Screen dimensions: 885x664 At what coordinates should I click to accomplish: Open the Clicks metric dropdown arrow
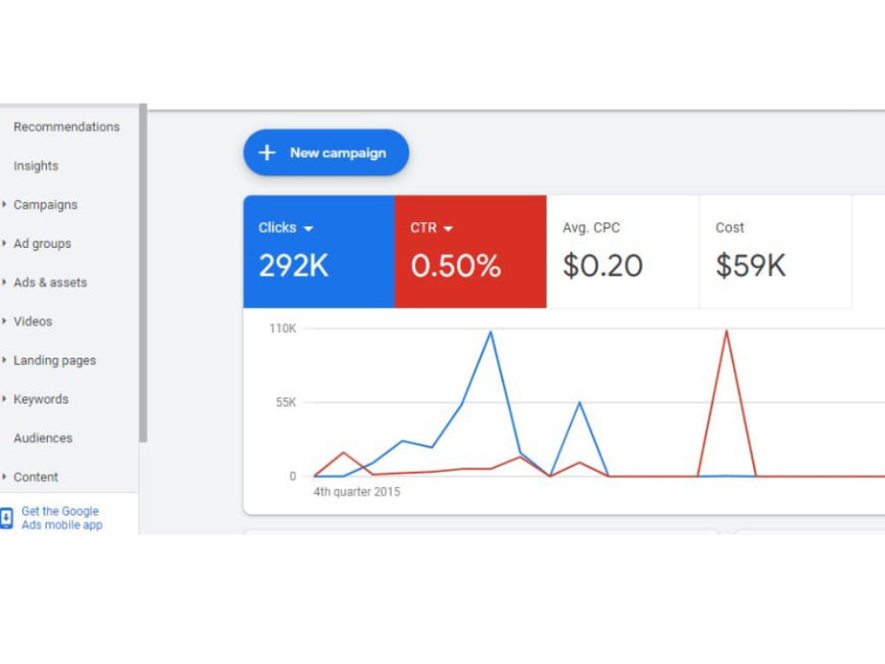(x=308, y=228)
